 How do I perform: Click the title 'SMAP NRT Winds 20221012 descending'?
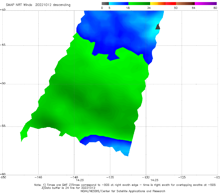pos(38,5)
